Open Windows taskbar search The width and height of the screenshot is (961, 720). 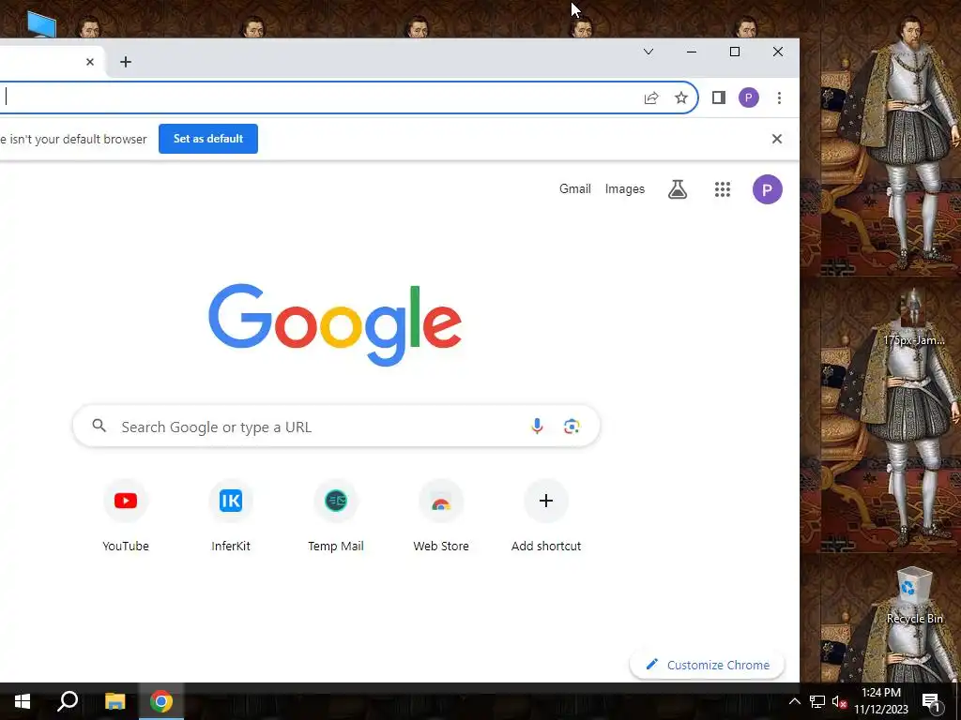[x=68, y=701]
